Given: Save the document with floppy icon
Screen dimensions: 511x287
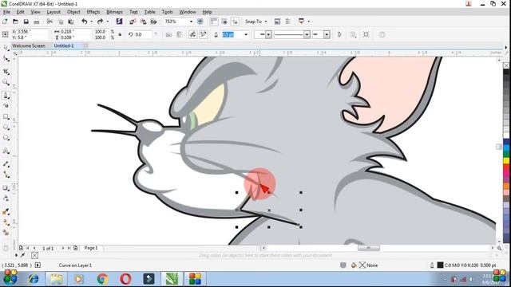Looking at the screenshot, I should coord(26,22).
